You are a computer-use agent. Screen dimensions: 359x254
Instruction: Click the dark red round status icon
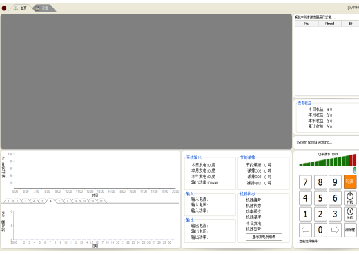pyautogui.click(x=4, y=8)
